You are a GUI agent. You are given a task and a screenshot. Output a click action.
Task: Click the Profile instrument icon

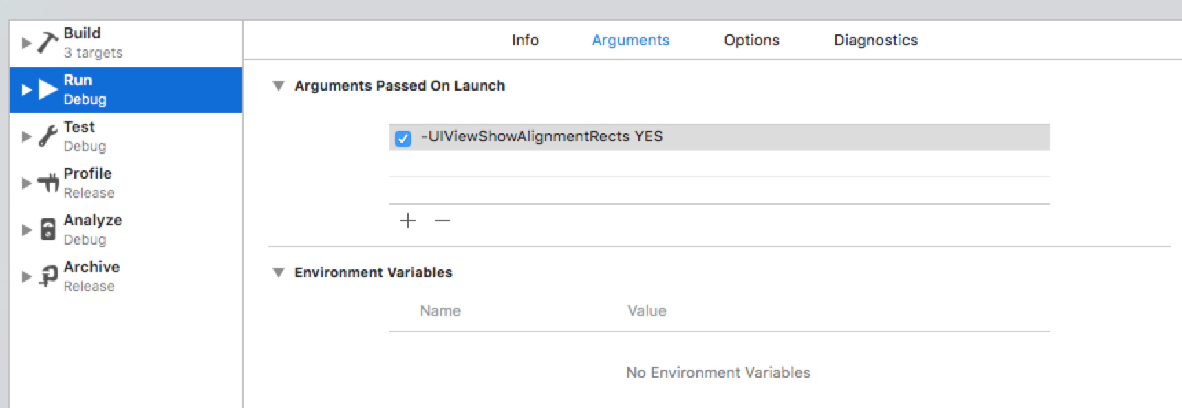point(48,183)
